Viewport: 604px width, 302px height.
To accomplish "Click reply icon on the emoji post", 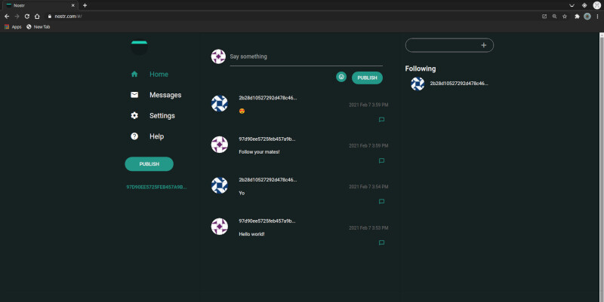I will (381, 120).
